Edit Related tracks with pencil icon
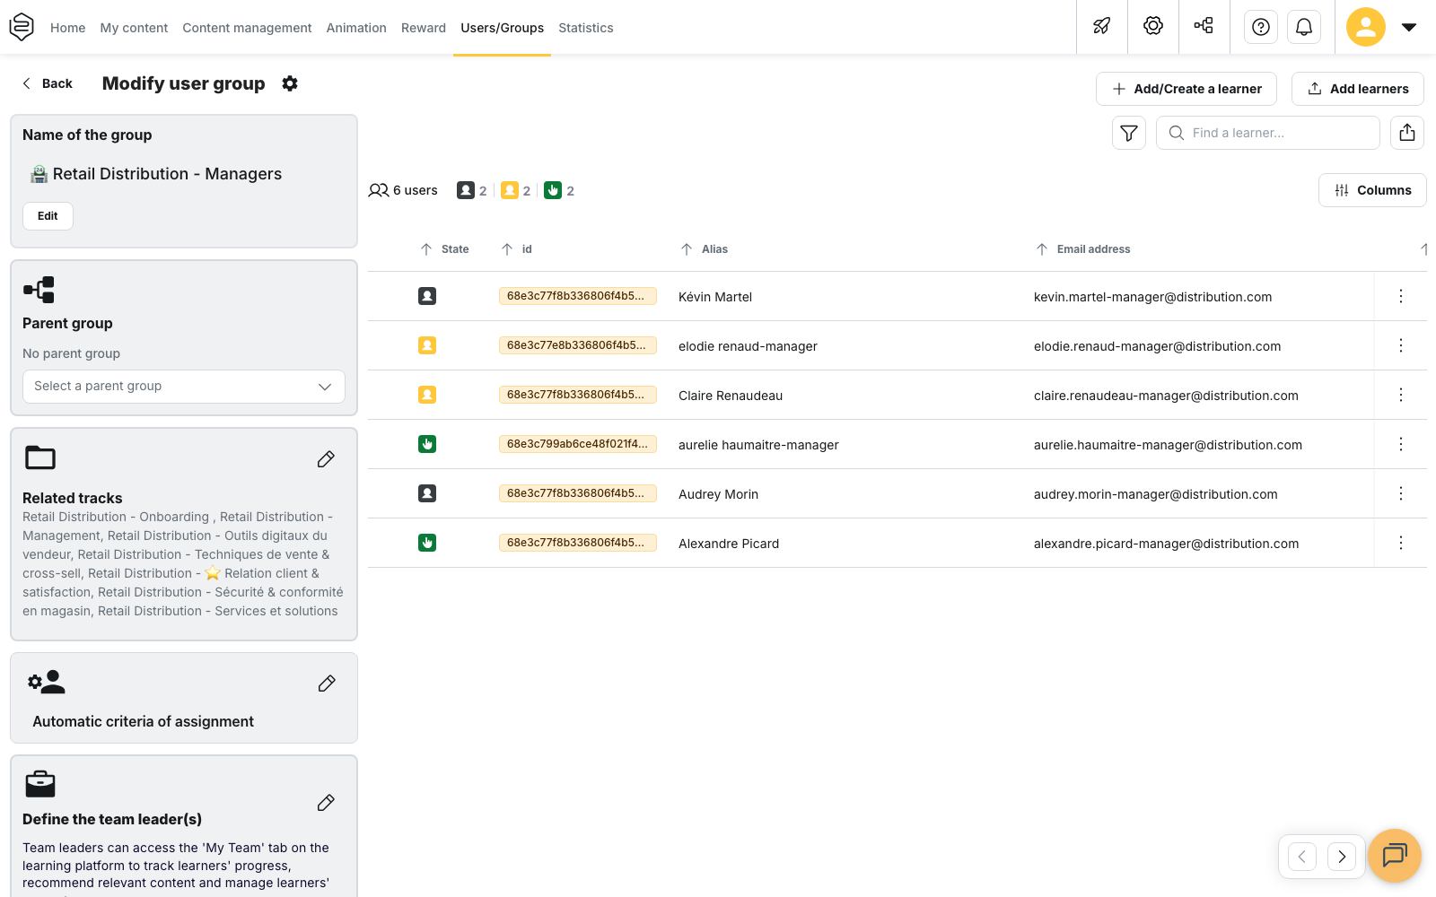 tap(326, 459)
